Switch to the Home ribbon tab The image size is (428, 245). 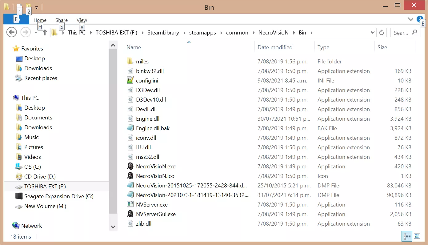pyautogui.click(x=40, y=20)
